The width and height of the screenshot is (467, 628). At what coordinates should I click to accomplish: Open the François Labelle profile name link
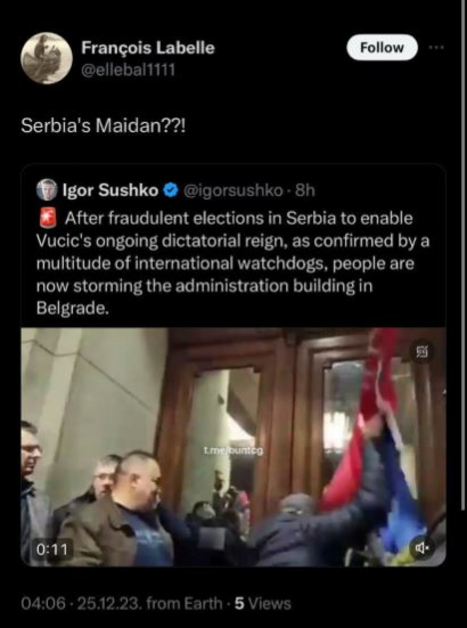[x=148, y=48]
